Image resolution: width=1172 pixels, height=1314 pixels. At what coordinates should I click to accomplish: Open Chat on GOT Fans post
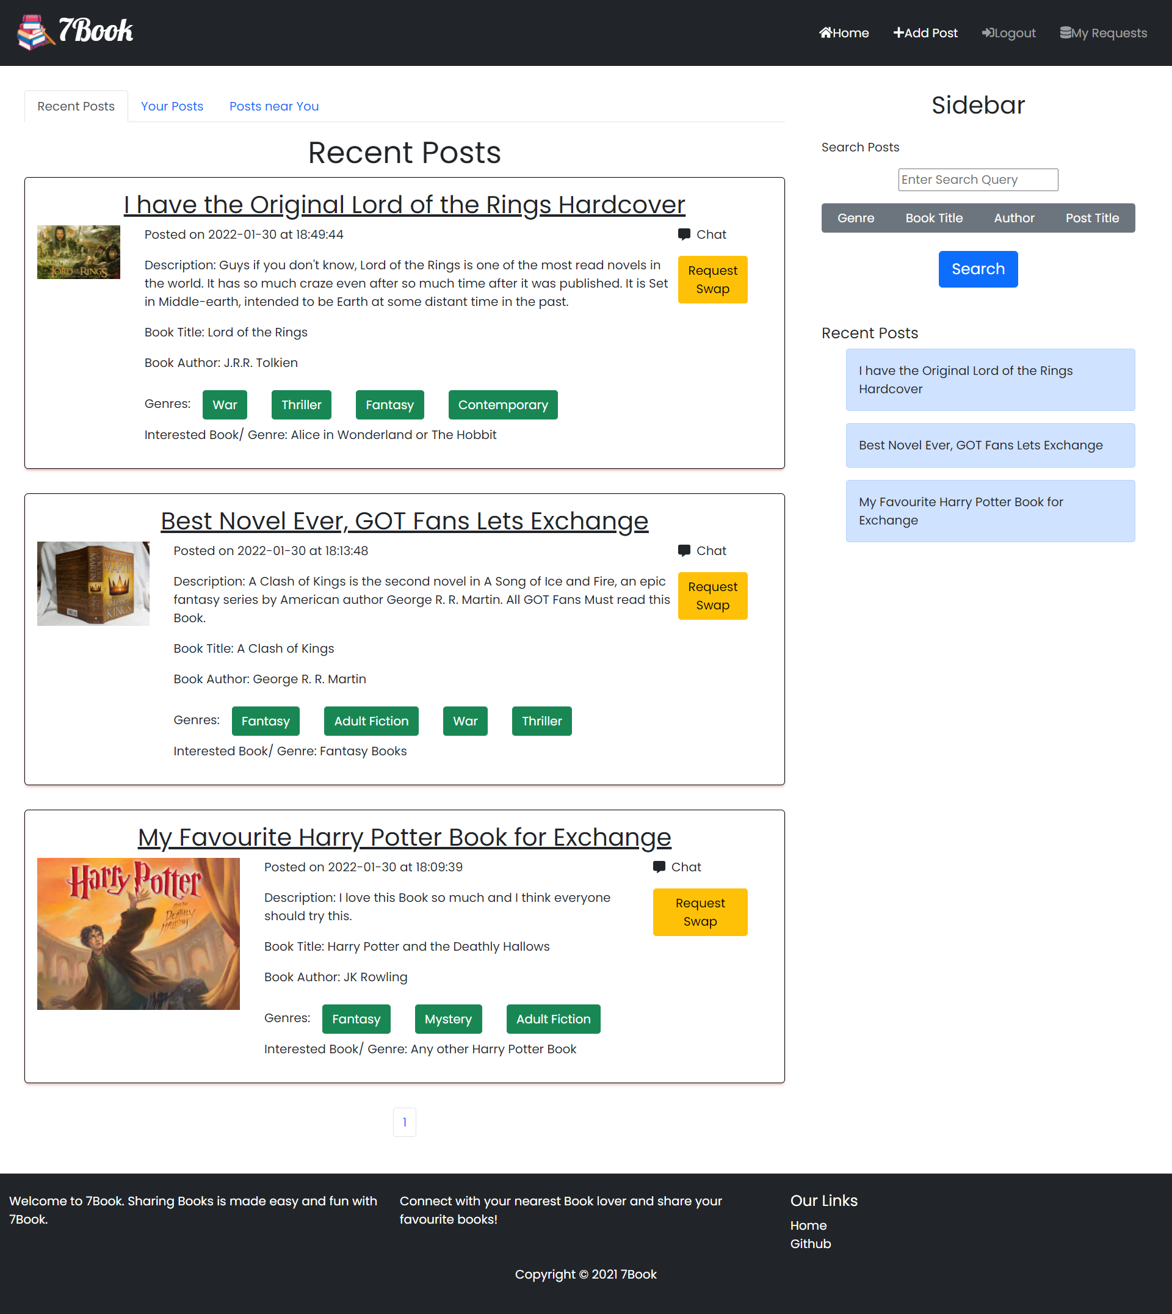coord(702,551)
